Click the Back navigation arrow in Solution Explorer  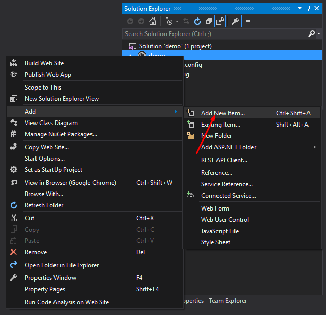pos(130,21)
